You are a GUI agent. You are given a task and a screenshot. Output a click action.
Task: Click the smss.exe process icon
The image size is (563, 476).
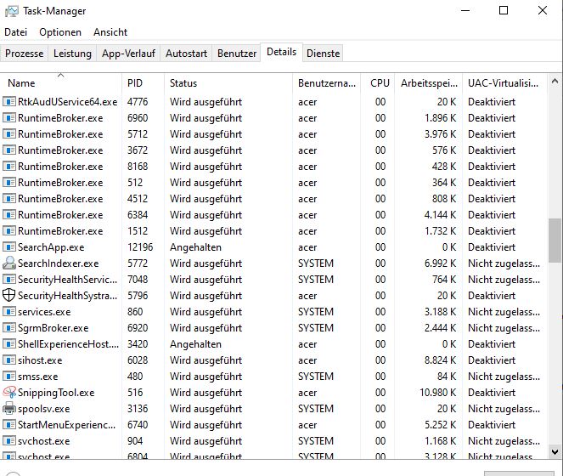tap(9, 377)
